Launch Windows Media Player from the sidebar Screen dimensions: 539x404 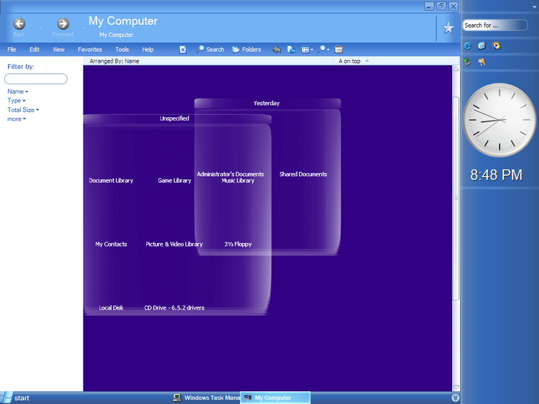click(496, 46)
